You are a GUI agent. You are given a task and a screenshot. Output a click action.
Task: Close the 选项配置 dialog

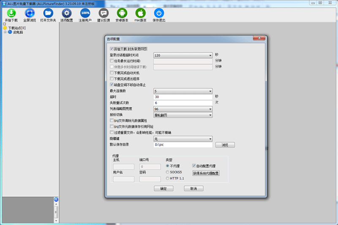point(259,38)
